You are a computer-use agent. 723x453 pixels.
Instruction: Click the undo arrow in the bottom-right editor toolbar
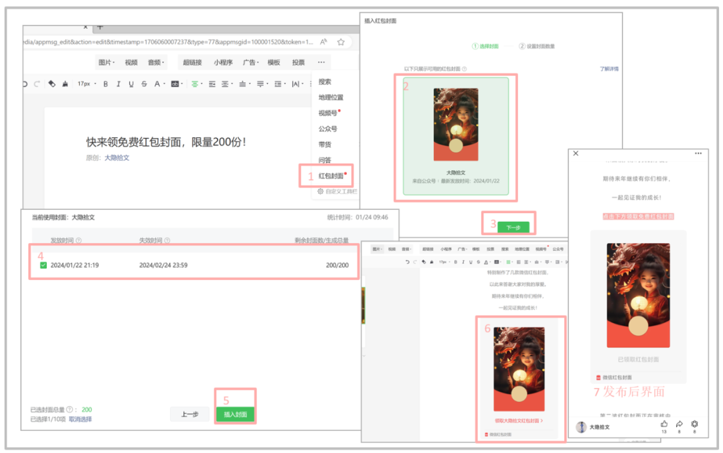(x=407, y=262)
